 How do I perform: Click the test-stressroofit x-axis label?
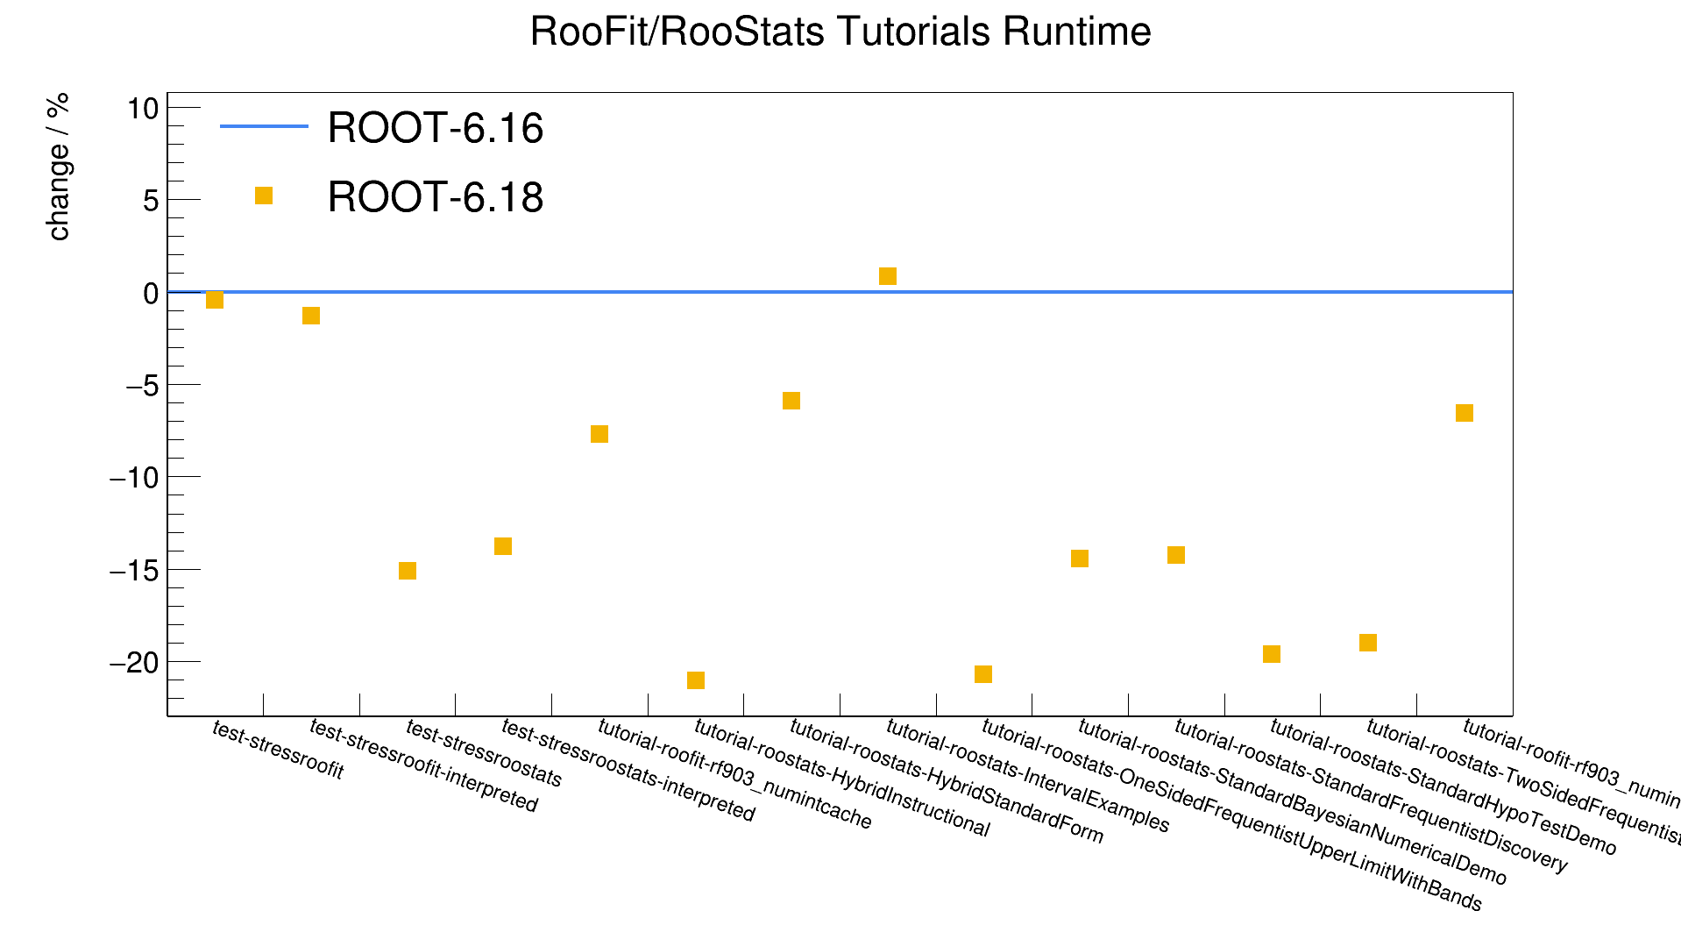point(278,751)
